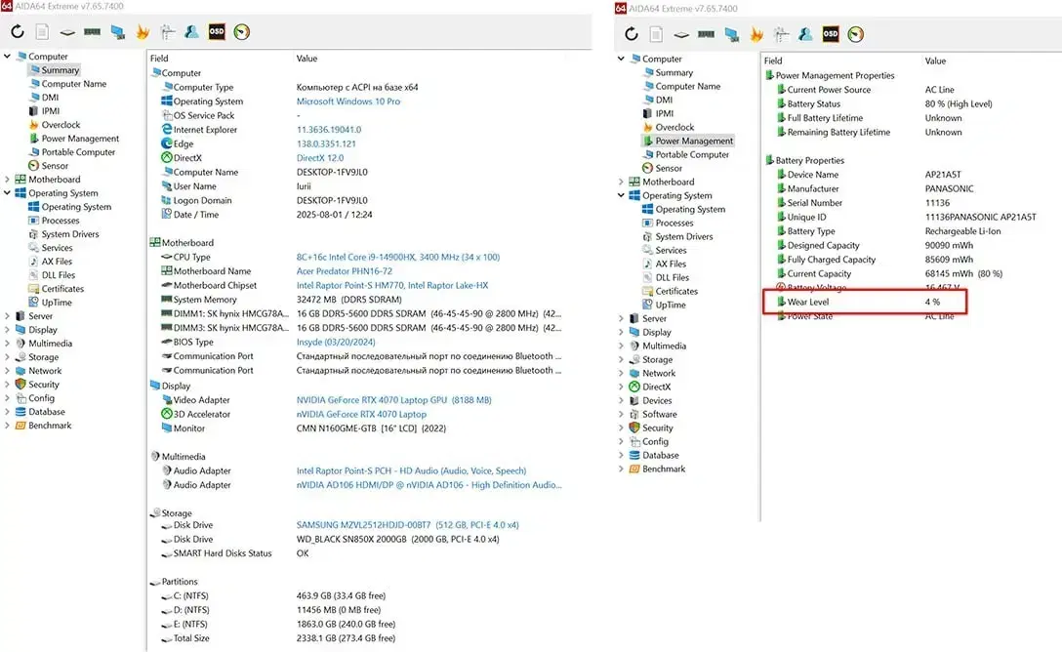Click Field column header in left window
This screenshot has width=1062, height=652.
coord(159,59)
